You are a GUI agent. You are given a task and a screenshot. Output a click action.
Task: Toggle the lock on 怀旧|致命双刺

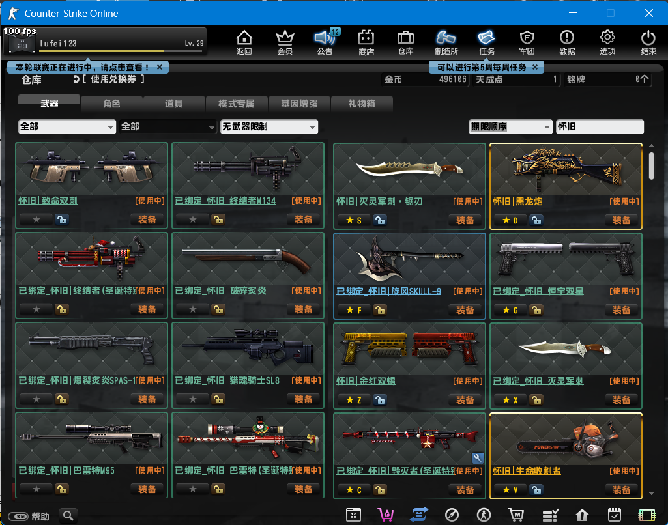point(62,220)
